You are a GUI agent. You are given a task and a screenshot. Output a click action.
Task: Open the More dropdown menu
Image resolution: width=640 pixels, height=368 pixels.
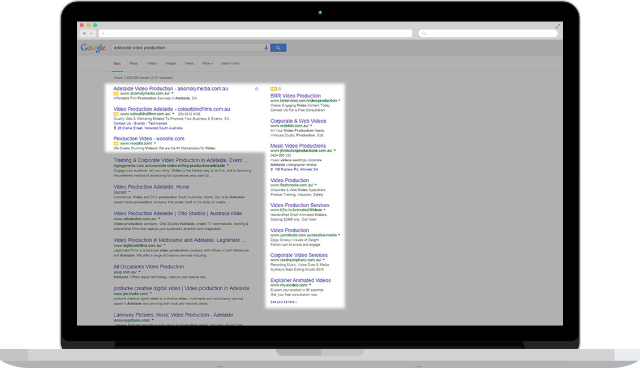click(207, 63)
